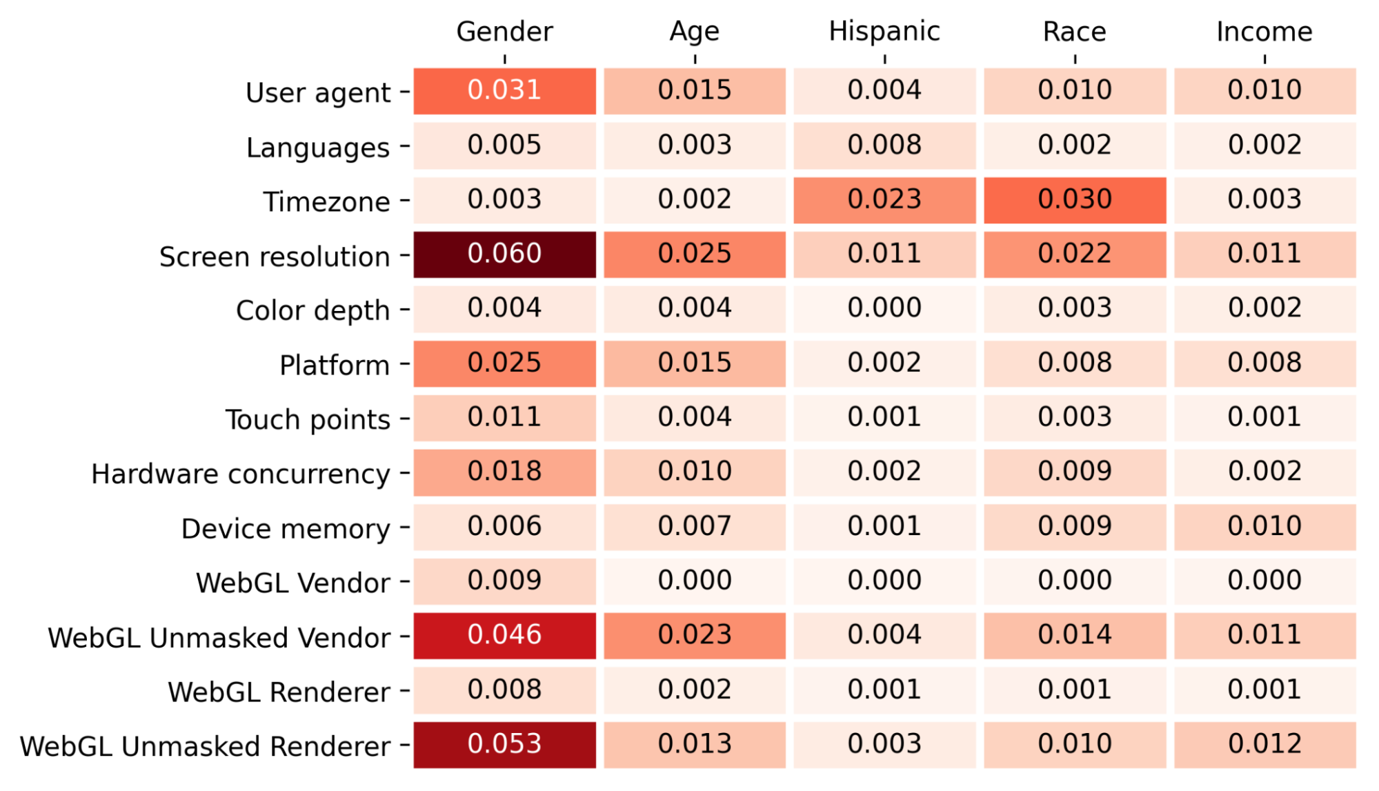The image size is (1379, 791).
Task: Click the Hardware concurrency row label
Action: [241, 474]
